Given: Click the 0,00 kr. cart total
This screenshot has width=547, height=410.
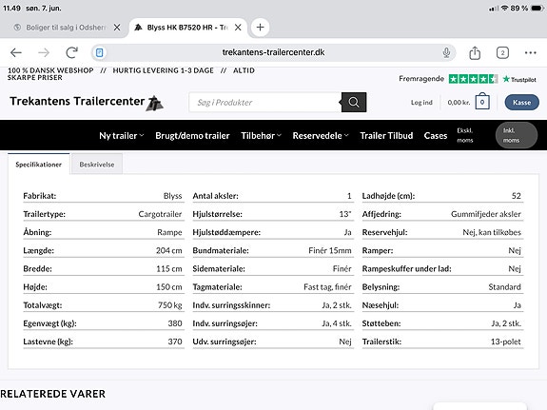Looking at the screenshot, I should (x=459, y=102).
